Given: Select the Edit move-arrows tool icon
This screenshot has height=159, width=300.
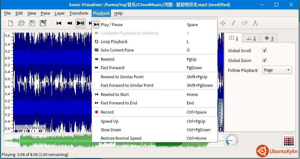Looking at the screenshot, I should coord(223,23).
